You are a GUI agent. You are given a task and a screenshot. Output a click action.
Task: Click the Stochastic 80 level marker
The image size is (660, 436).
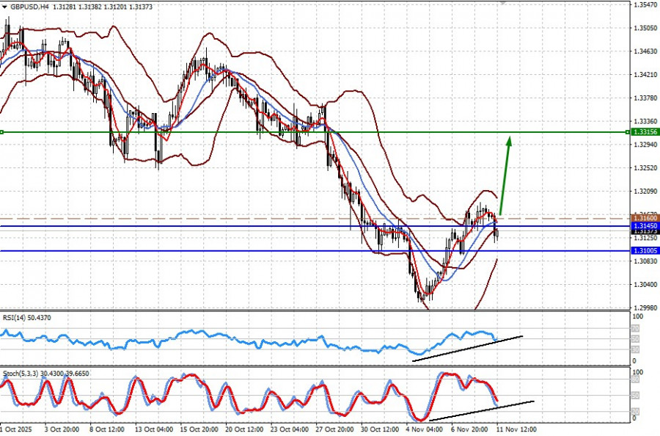(636, 379)
